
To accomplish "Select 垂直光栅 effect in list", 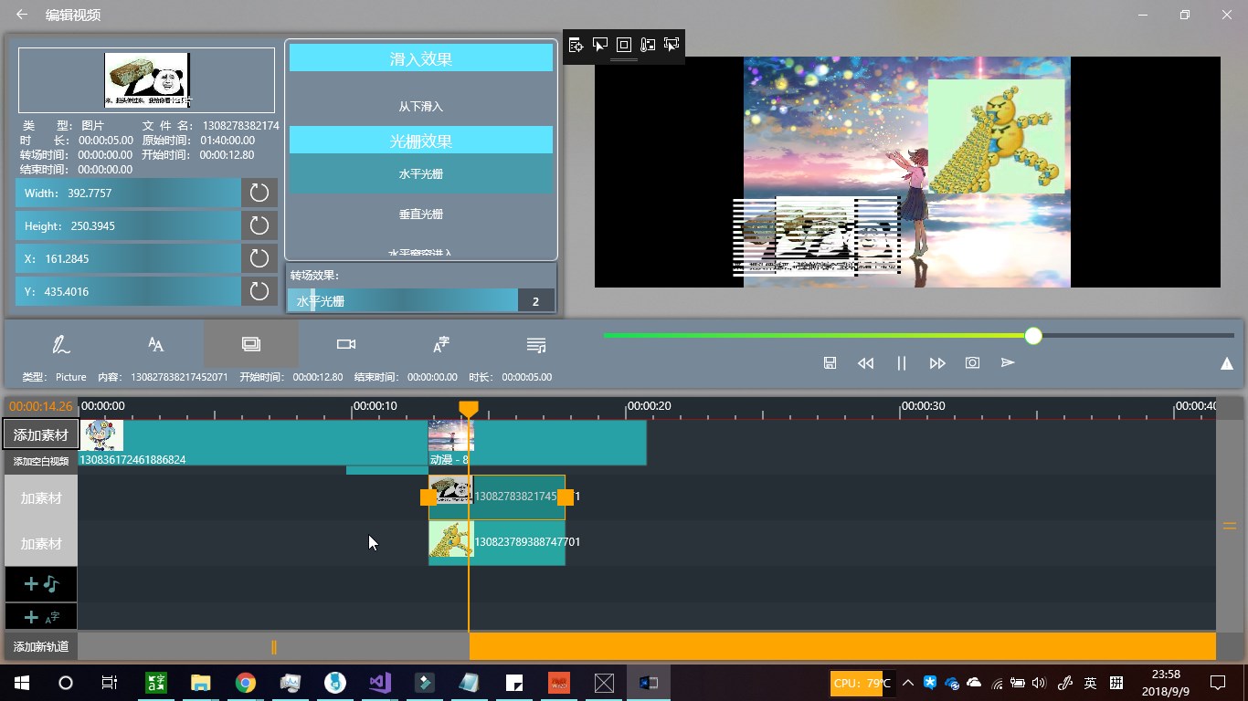I will [x=421, y=214].
